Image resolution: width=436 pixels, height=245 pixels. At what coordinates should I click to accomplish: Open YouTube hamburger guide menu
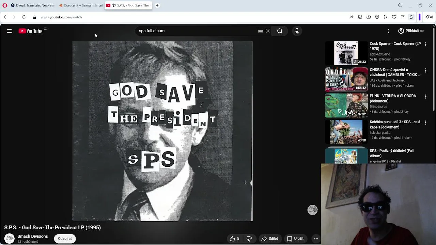pyautogui.click(x=10, y=31)
